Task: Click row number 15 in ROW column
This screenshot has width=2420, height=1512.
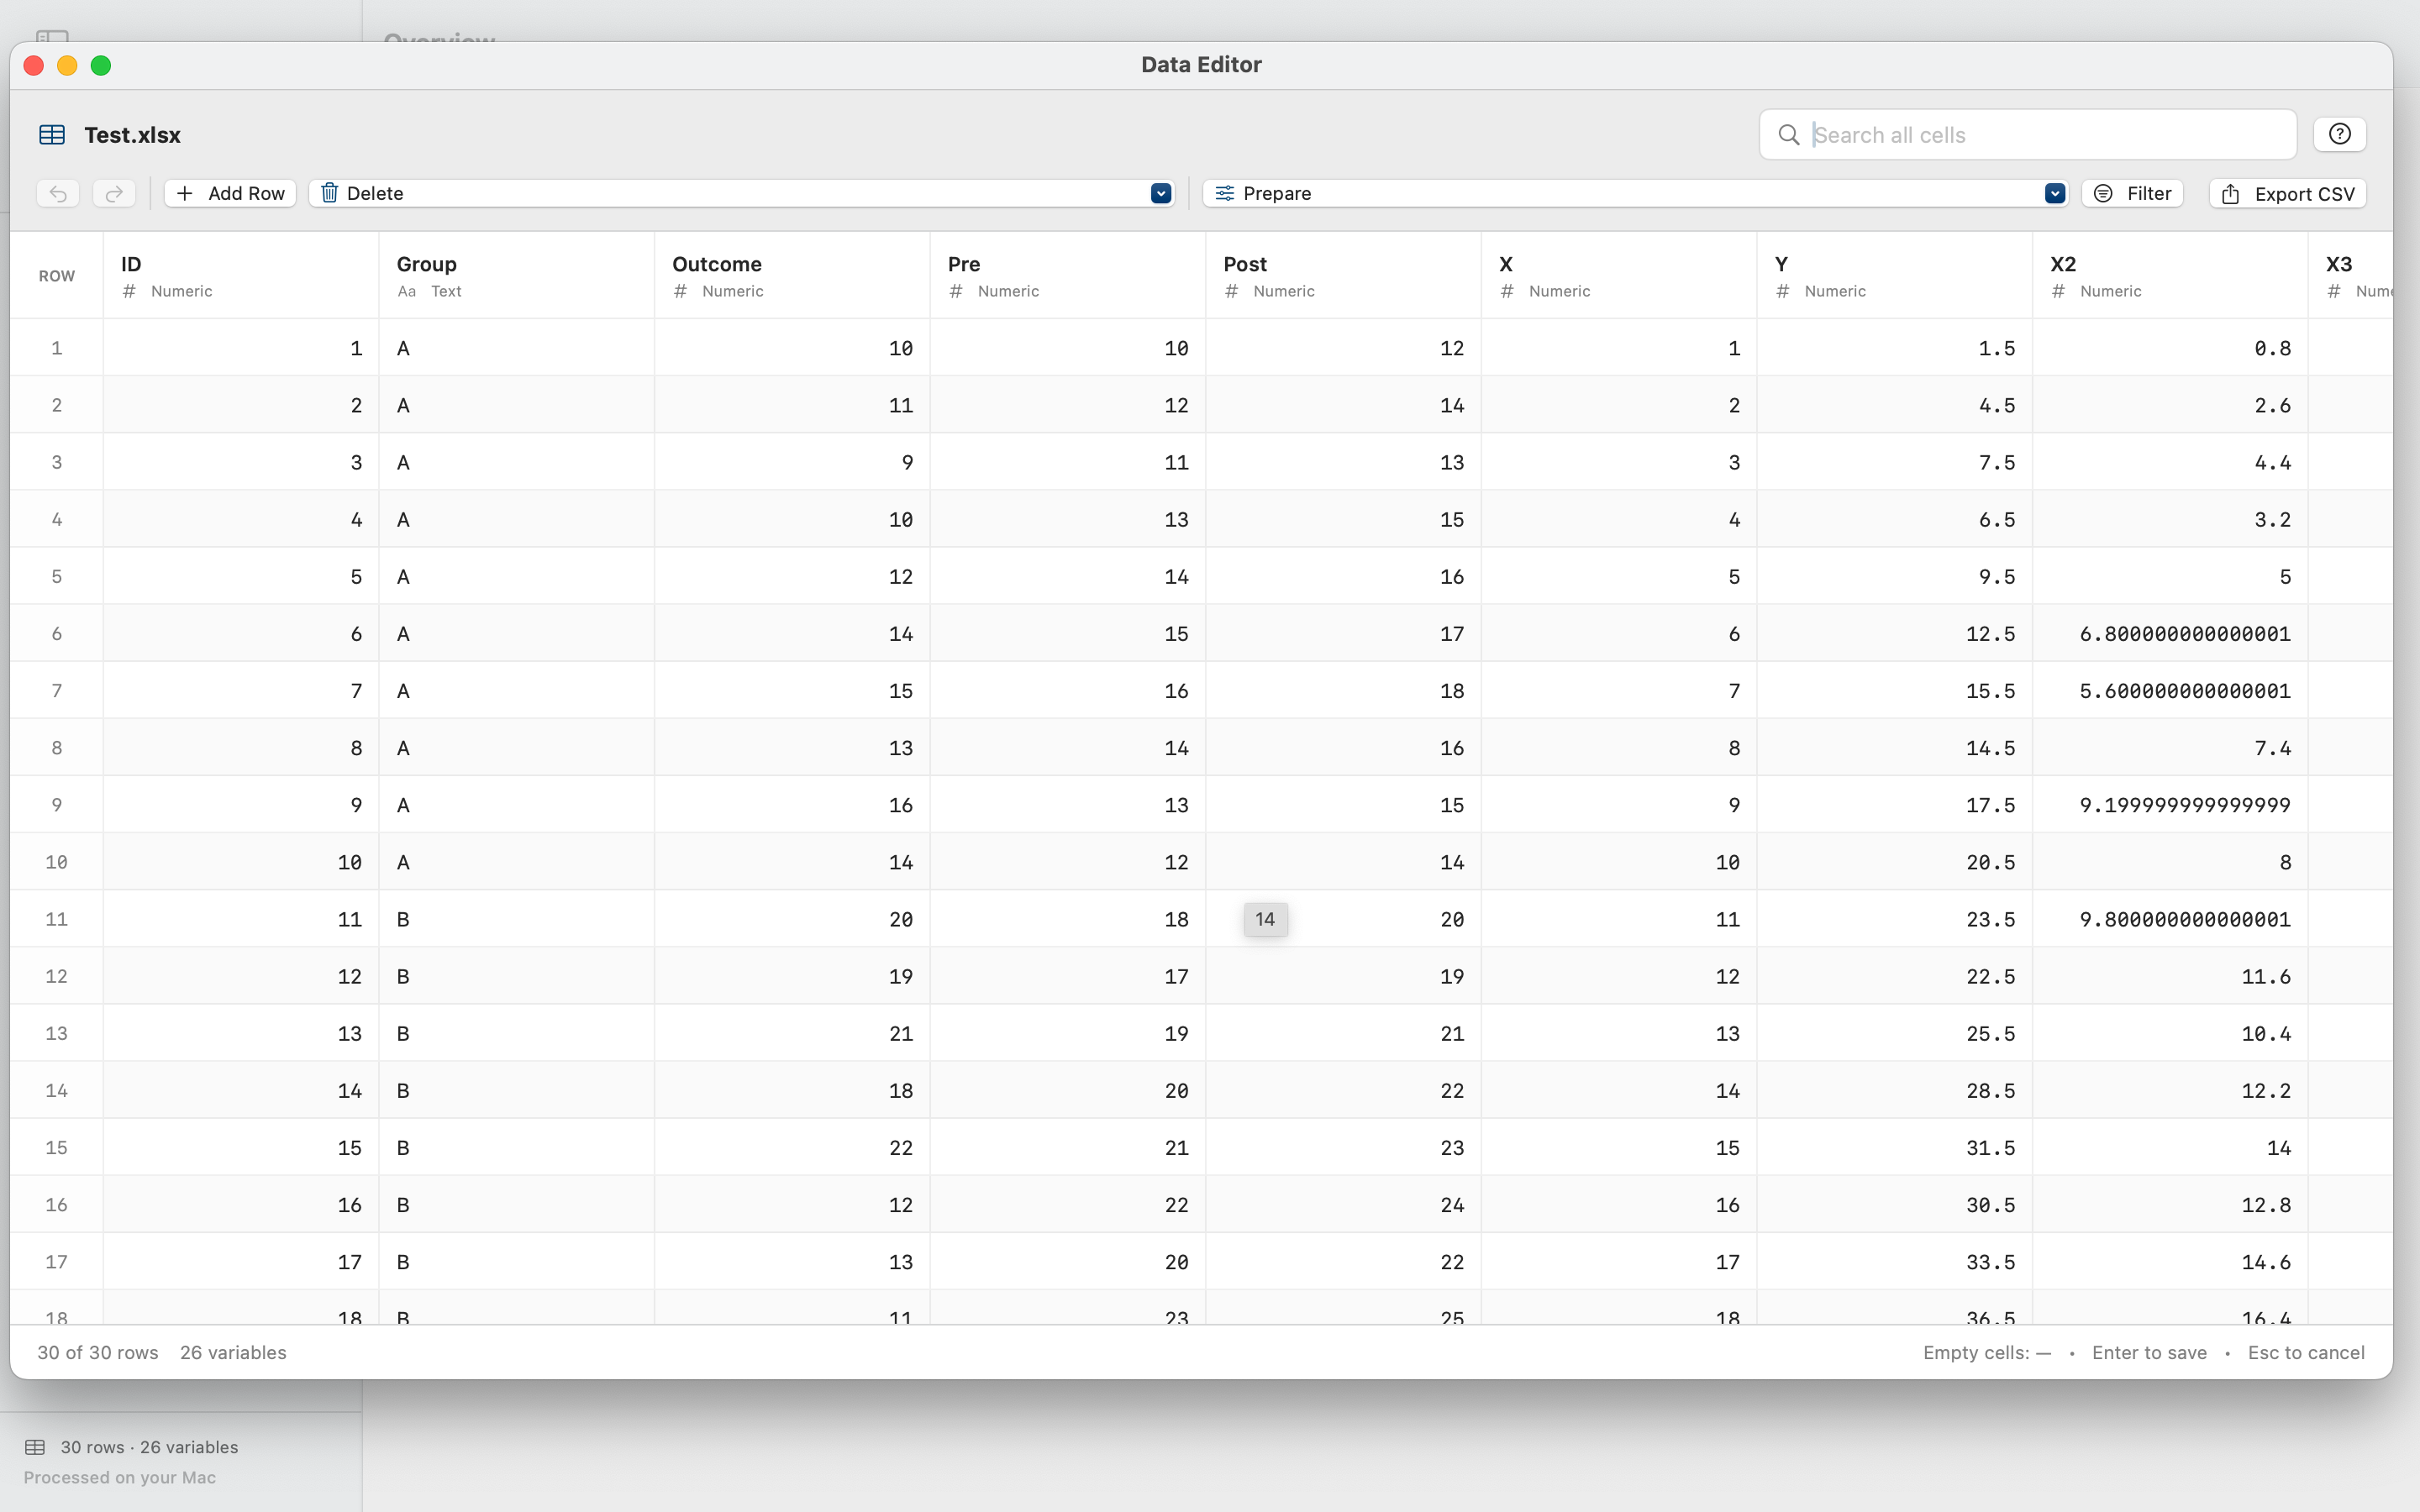Action: (x=56, y=1148)
